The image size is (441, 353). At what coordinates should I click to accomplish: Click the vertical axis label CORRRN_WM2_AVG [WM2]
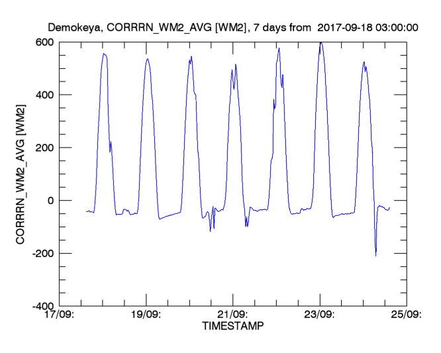pyautogui.click(x=21, y=174)
